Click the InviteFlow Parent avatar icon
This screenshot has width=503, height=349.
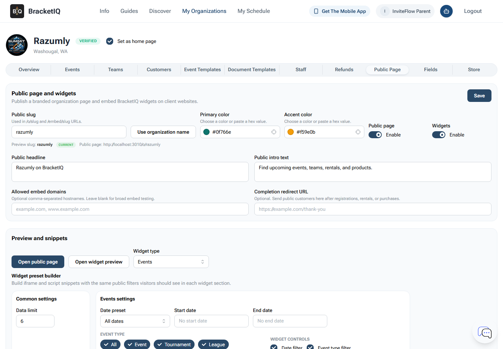[x=385, y=11]
